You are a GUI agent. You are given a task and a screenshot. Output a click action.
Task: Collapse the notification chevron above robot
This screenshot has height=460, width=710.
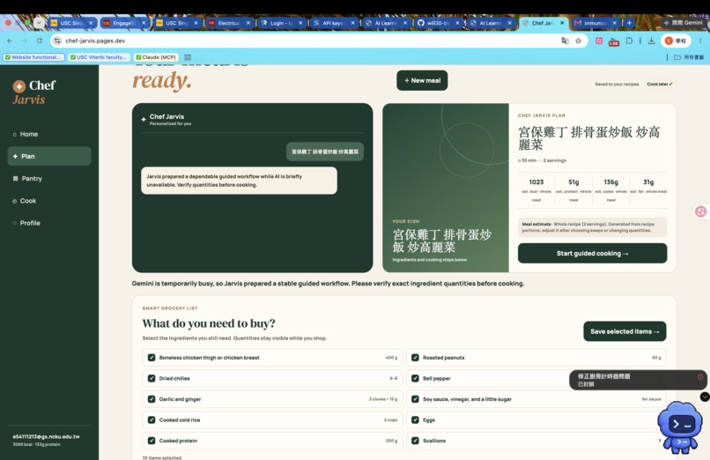coord(705,397)
